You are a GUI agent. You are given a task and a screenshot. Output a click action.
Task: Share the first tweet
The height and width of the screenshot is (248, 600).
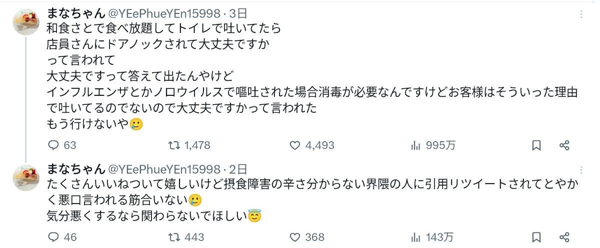click(564, 145)
